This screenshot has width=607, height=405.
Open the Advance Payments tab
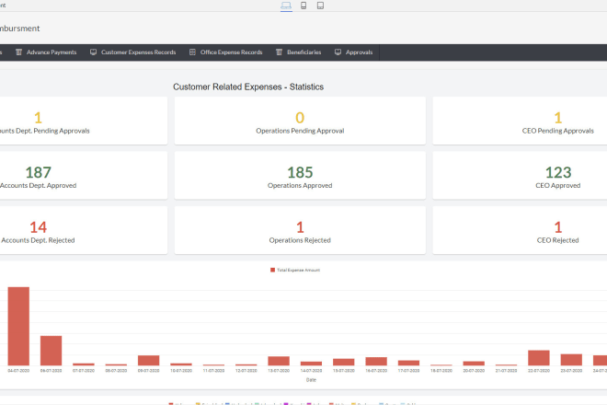pyautogui.click(x=46, y=52)
